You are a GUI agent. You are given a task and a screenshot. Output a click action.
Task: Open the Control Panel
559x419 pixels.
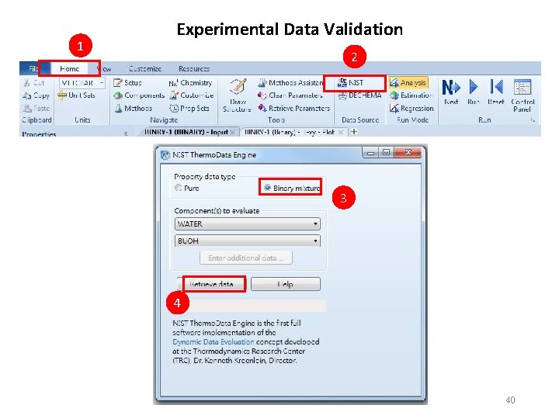[x=523, y=95]
